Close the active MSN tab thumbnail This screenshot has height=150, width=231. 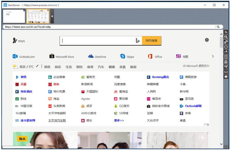coord(48,10)
